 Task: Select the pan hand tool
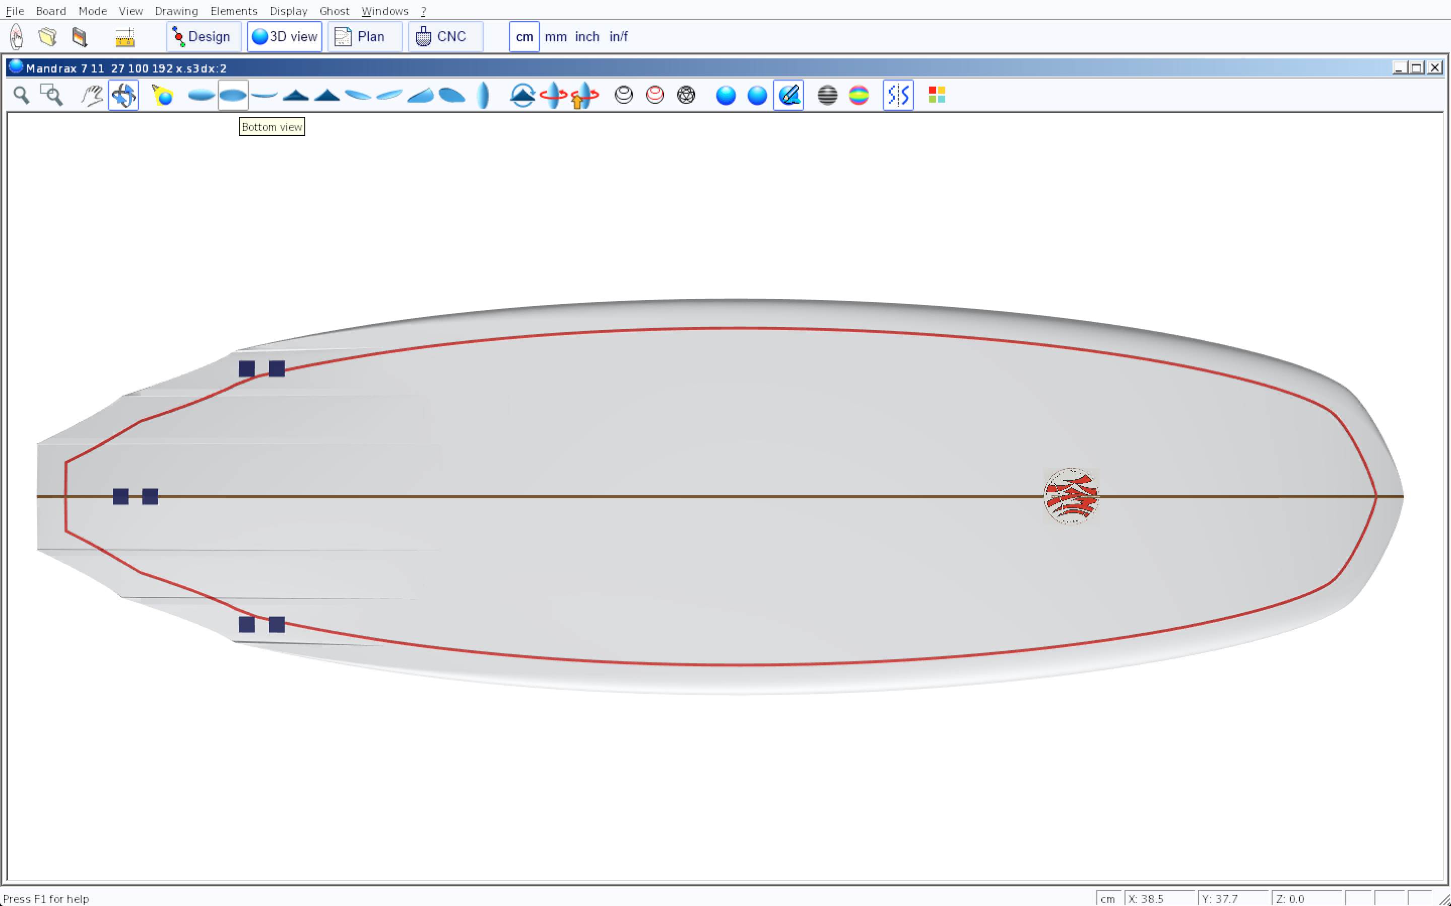(x=92, y=95)
